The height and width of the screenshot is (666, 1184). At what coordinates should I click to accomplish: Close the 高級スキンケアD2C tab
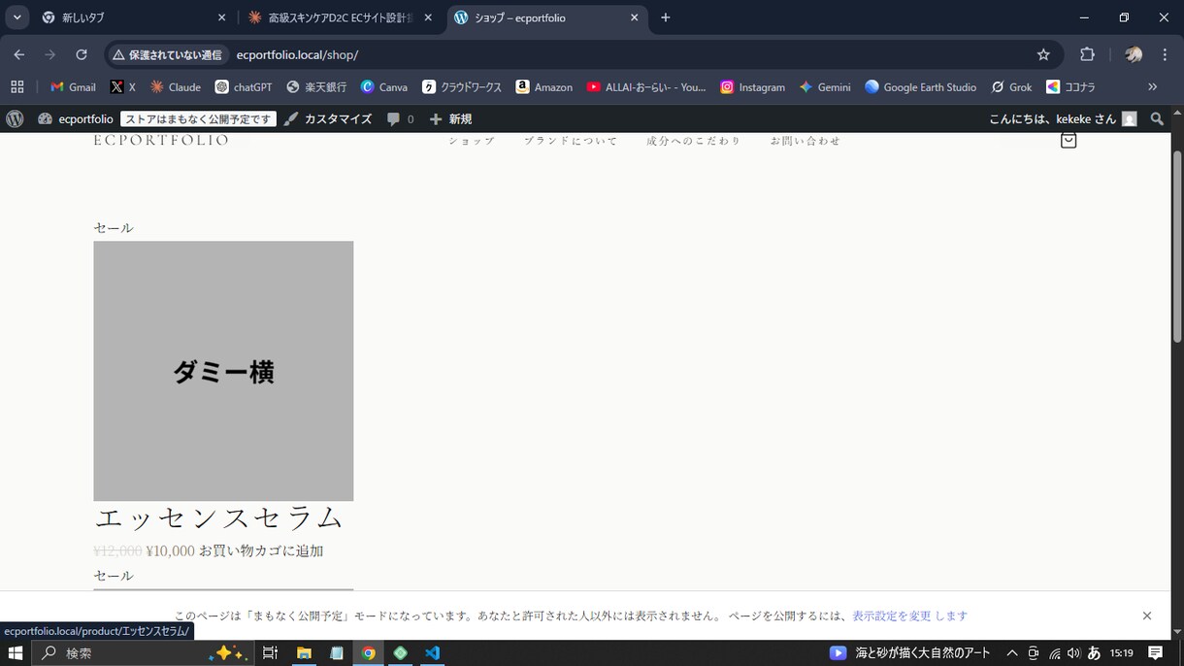pos(428,17)
